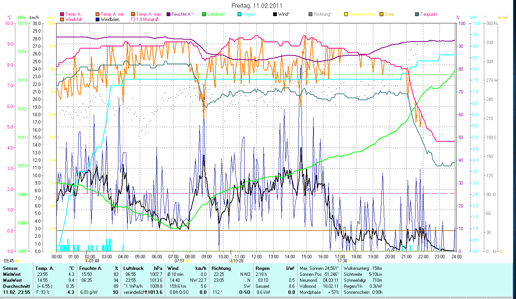Click the green Luftdruck legend square
516x299 pixels.
point(204,14)
